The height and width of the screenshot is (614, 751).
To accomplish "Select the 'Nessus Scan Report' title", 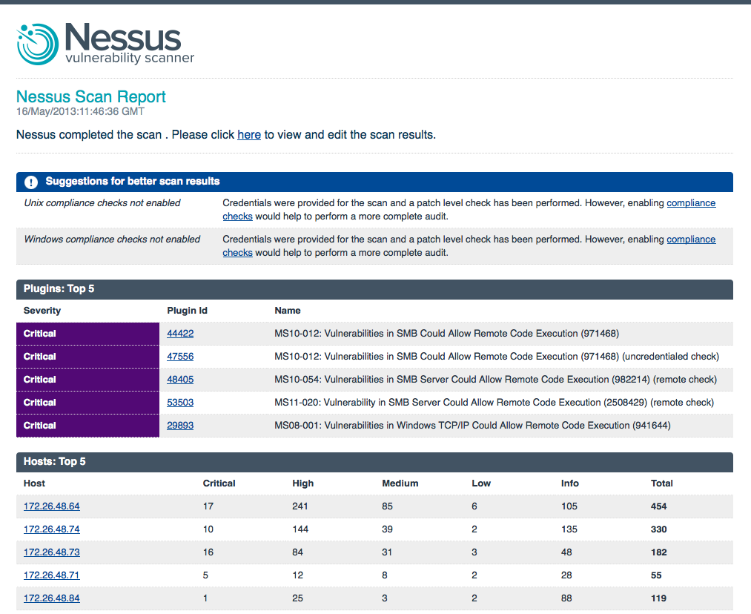I will click(x=91, y=96).
